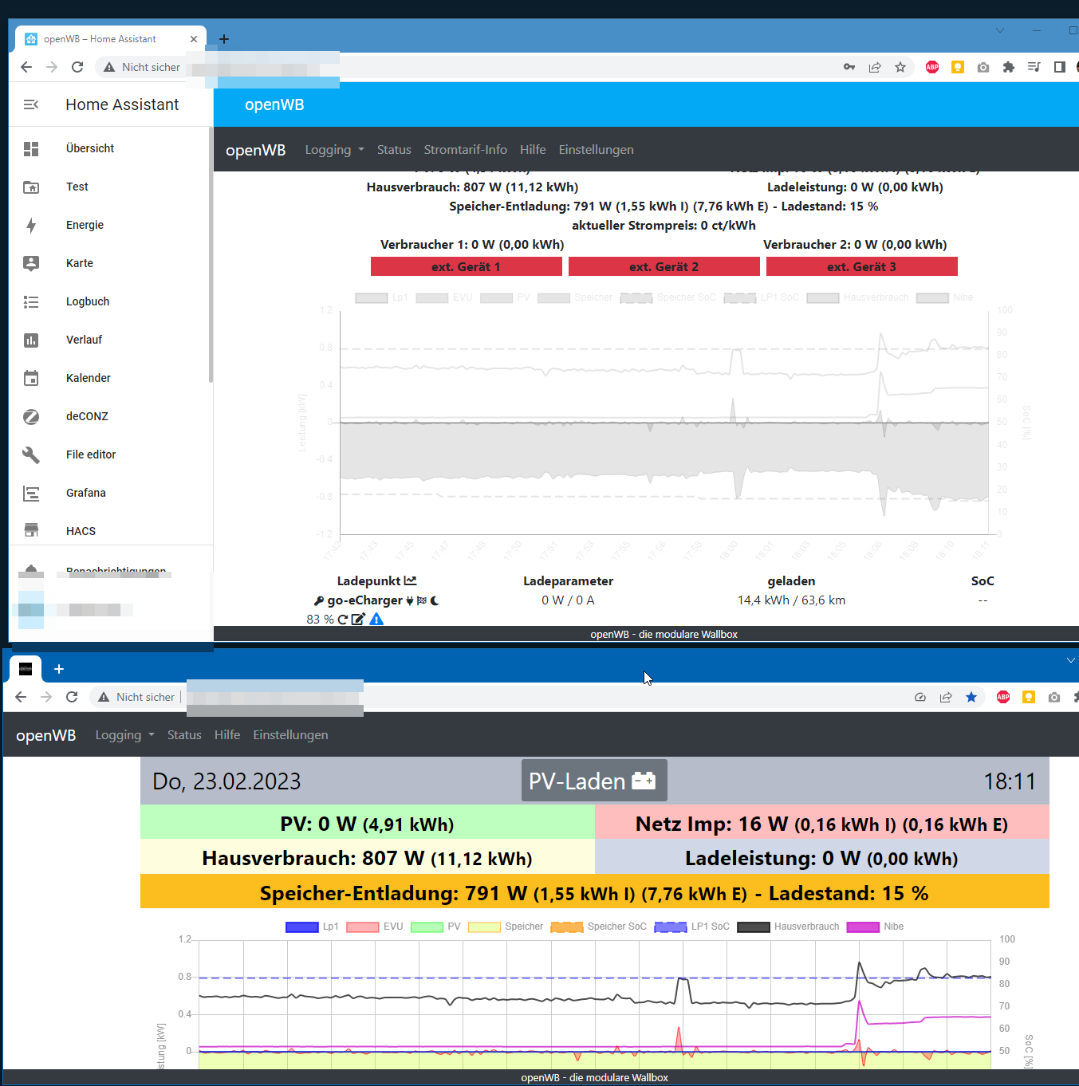Viewport: 1079px width, 1086px height.
Task: Open the PV-Laden charge mode selector
Action: [x=594, y=781]
